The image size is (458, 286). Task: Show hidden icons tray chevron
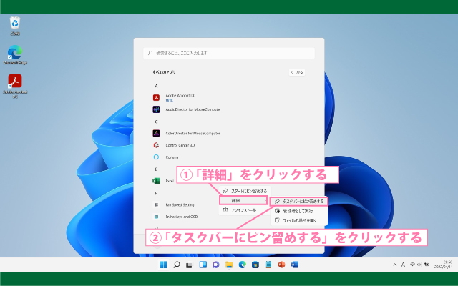[x=394, y=265]
